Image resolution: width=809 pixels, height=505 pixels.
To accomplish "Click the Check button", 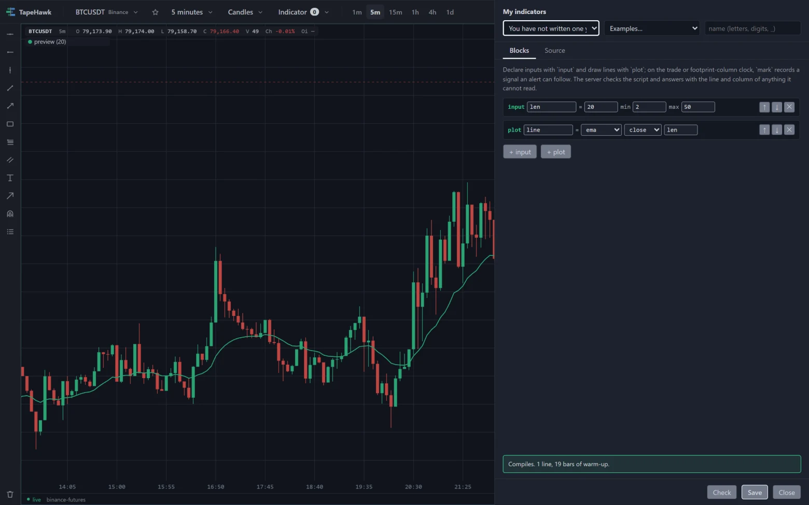I will point(721,492).
